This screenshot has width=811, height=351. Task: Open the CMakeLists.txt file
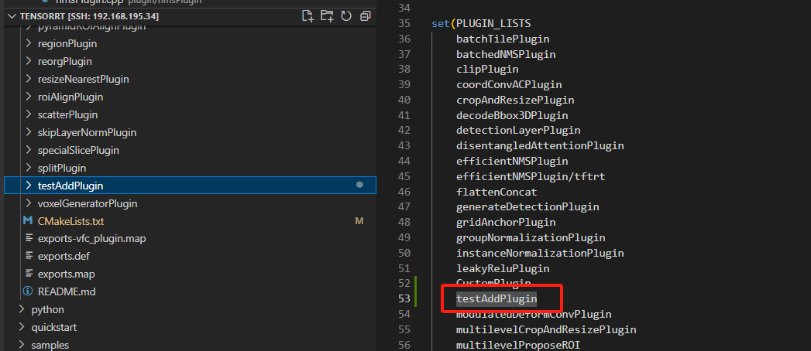(70, 221)
